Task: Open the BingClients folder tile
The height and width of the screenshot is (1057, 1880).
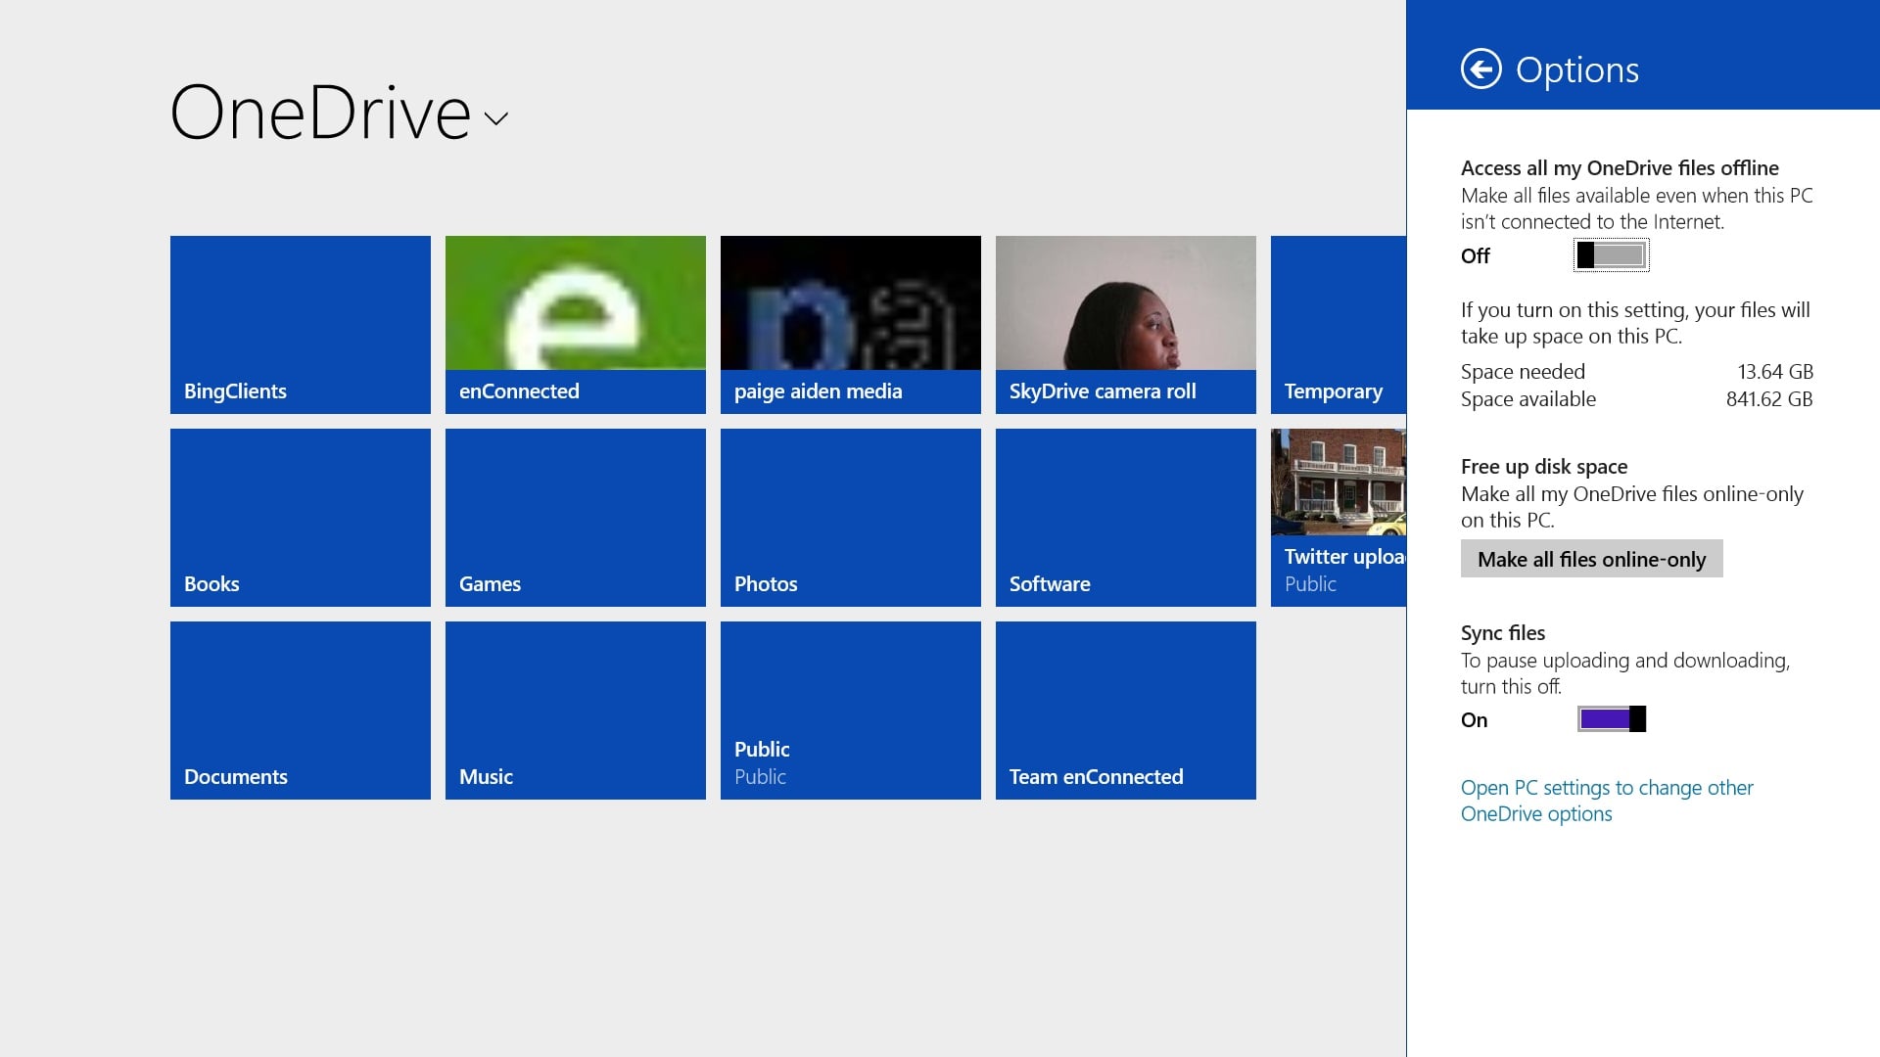Action: [301, 324]
